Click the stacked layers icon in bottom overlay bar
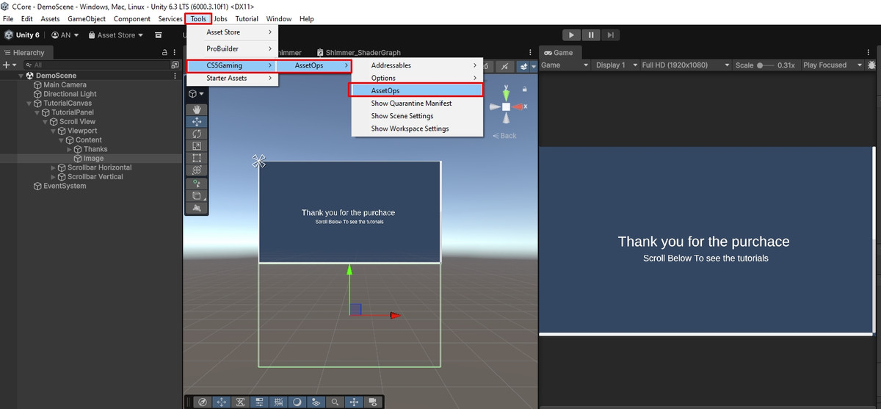The width and height of the screenshot is (881, 409). point(316,402)
